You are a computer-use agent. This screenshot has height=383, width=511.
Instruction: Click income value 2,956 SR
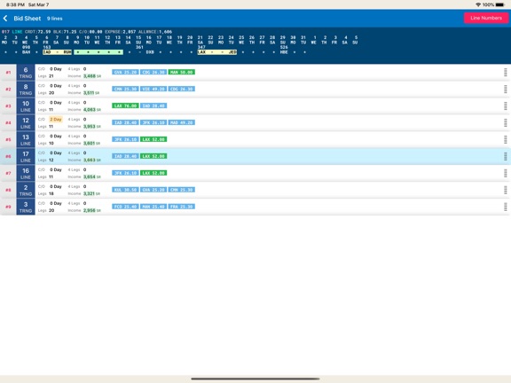pos(92,210)
